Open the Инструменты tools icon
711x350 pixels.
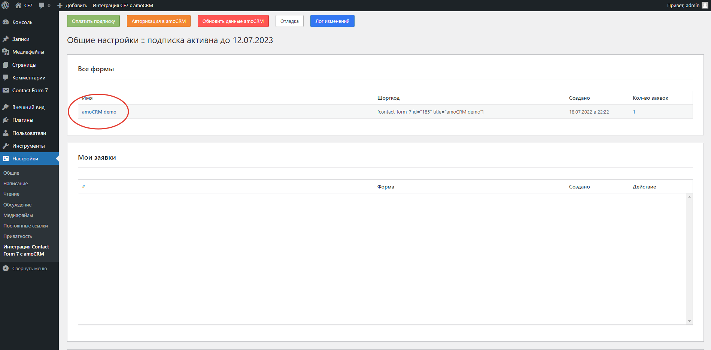(5, 146)
